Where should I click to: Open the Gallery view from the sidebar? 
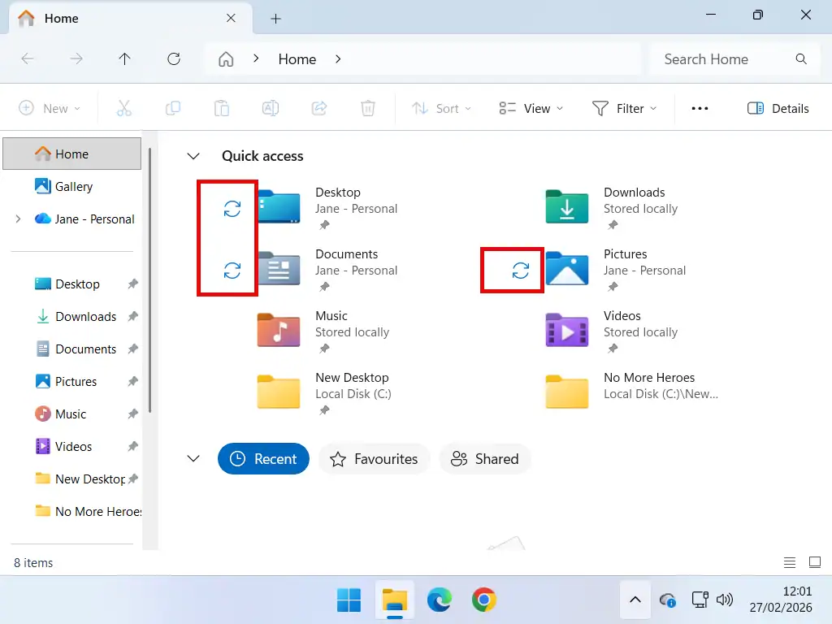click(x=71, y=186)
